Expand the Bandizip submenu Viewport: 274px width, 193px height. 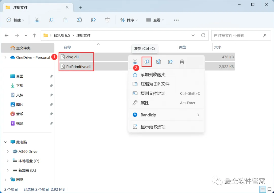click(198, 115)
